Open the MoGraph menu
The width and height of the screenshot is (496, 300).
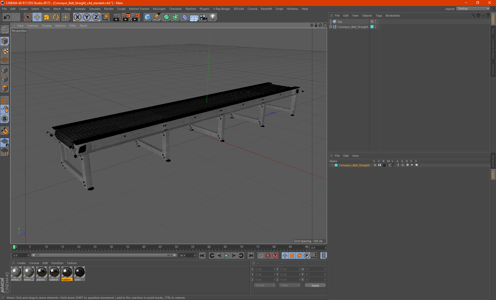(x=159, y=9)
